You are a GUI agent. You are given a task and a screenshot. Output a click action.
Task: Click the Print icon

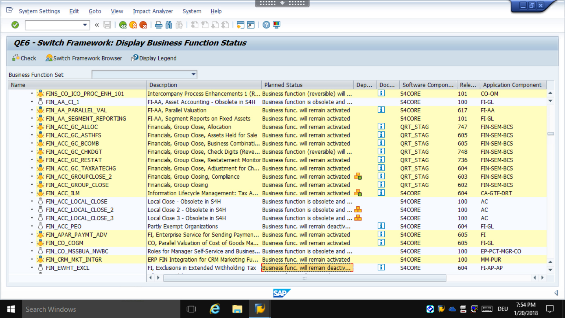point(159,25)
